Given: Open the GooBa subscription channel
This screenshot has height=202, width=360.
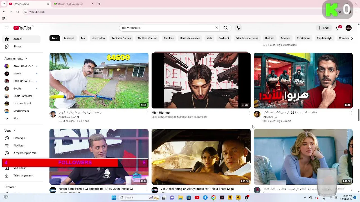Looking at the screenshot, I should point(21,88).
